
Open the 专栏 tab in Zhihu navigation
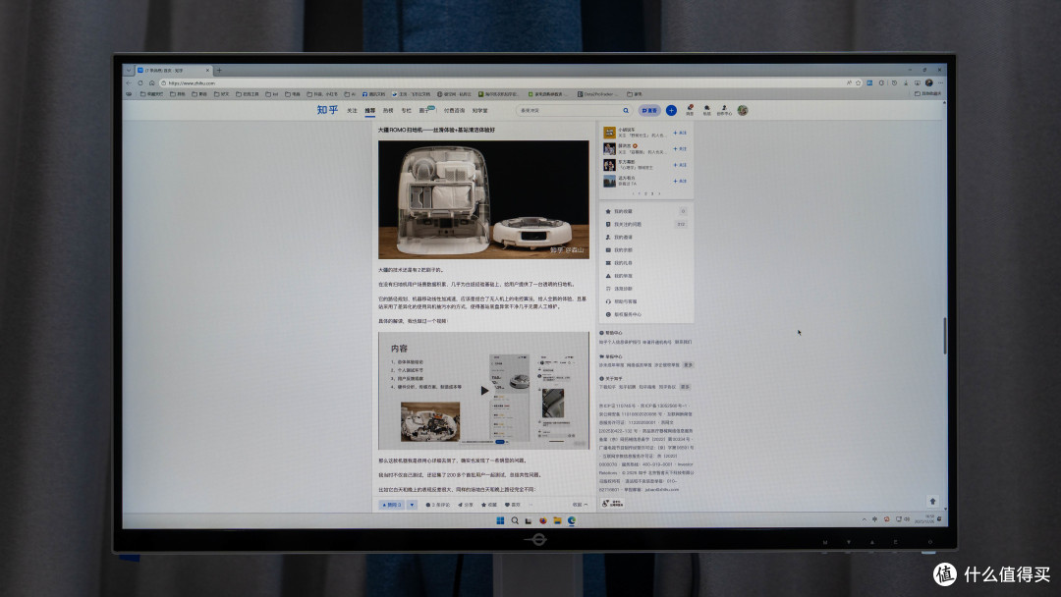pyautogui.click(x=406, y=111)
